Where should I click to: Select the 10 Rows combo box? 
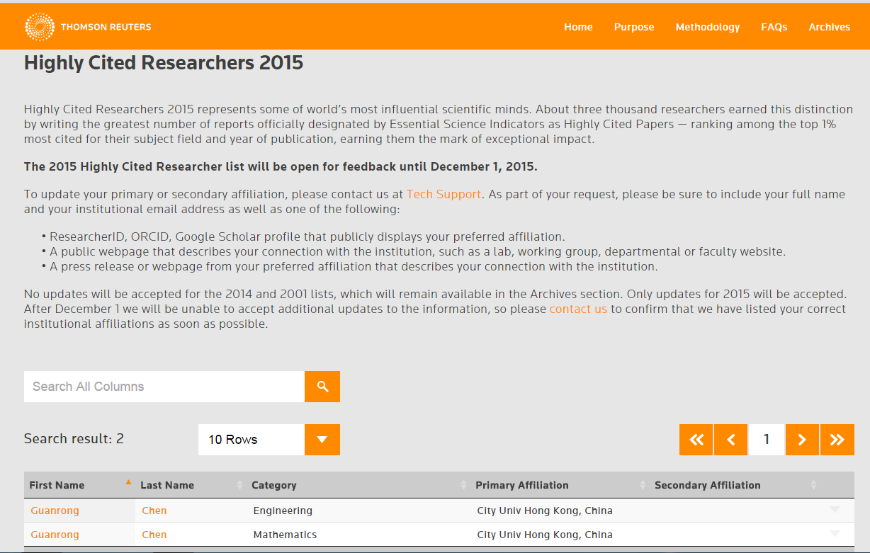(269, 440)
